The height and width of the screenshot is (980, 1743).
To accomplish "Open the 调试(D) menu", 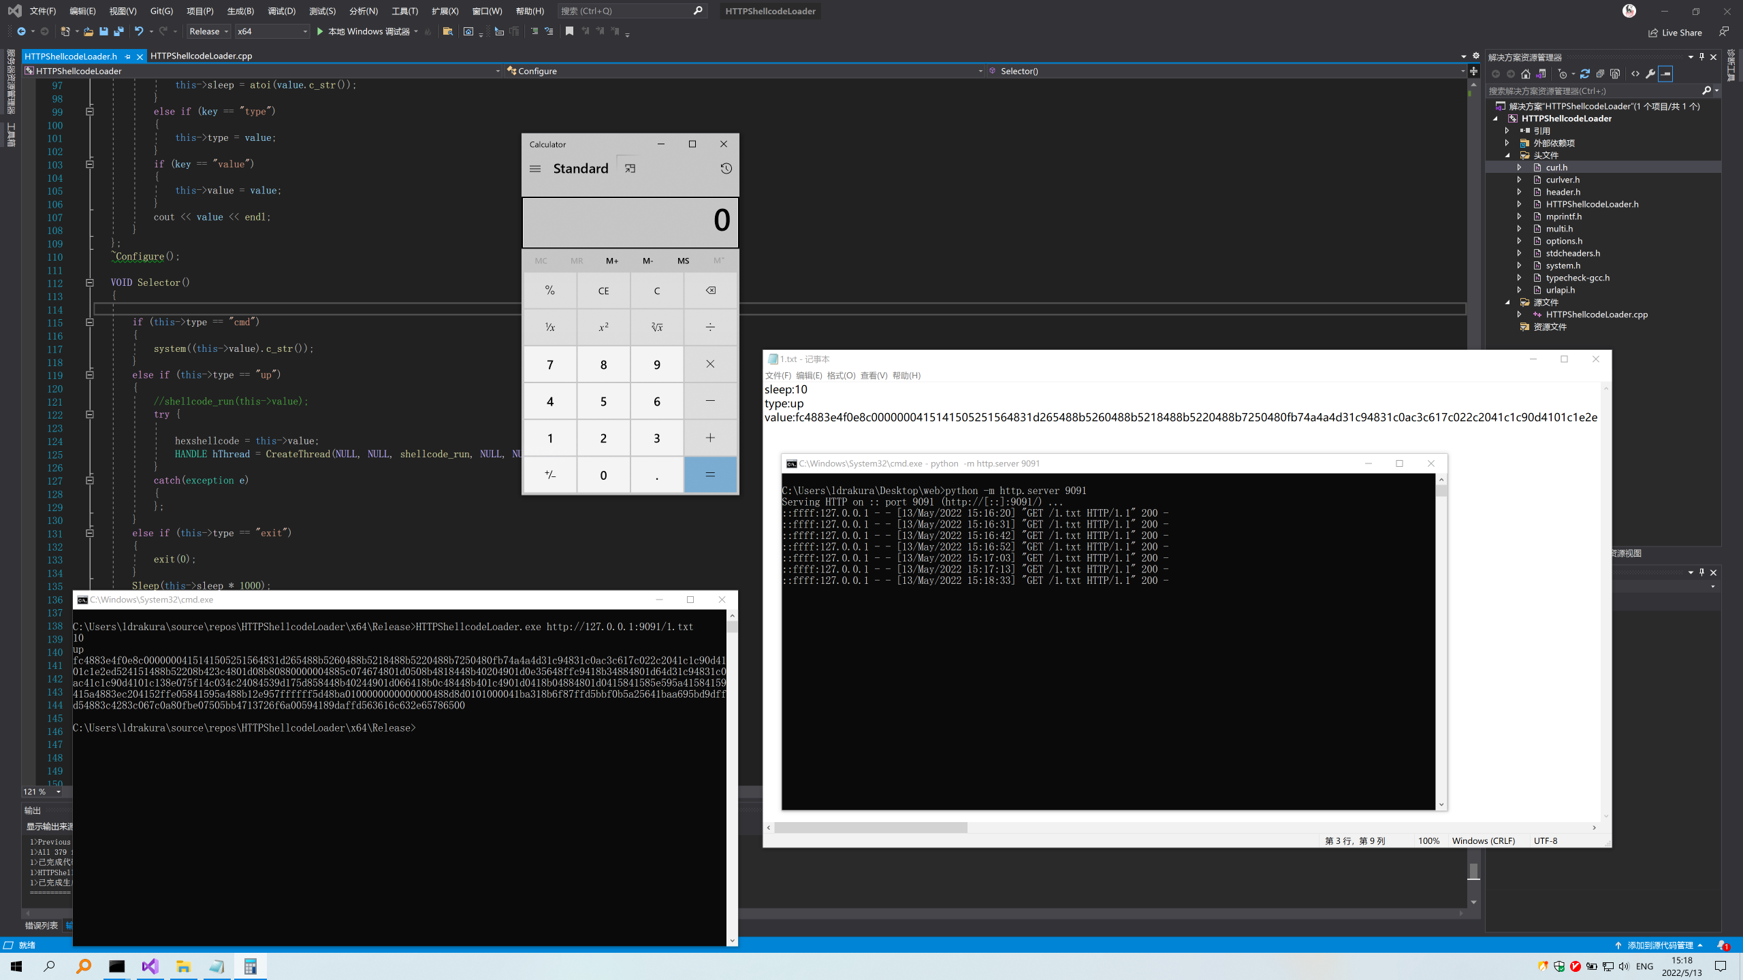I will click(281, 11).
